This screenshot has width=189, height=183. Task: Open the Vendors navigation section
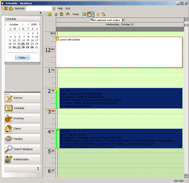[22, 139]
